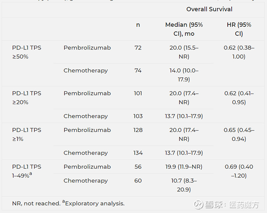This screenshot has height=213, width=267.
Task: Select the sample size value 134
Action: pos(138,153)
